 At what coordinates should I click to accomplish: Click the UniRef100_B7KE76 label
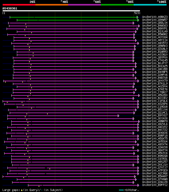click(x=155, y=89)
